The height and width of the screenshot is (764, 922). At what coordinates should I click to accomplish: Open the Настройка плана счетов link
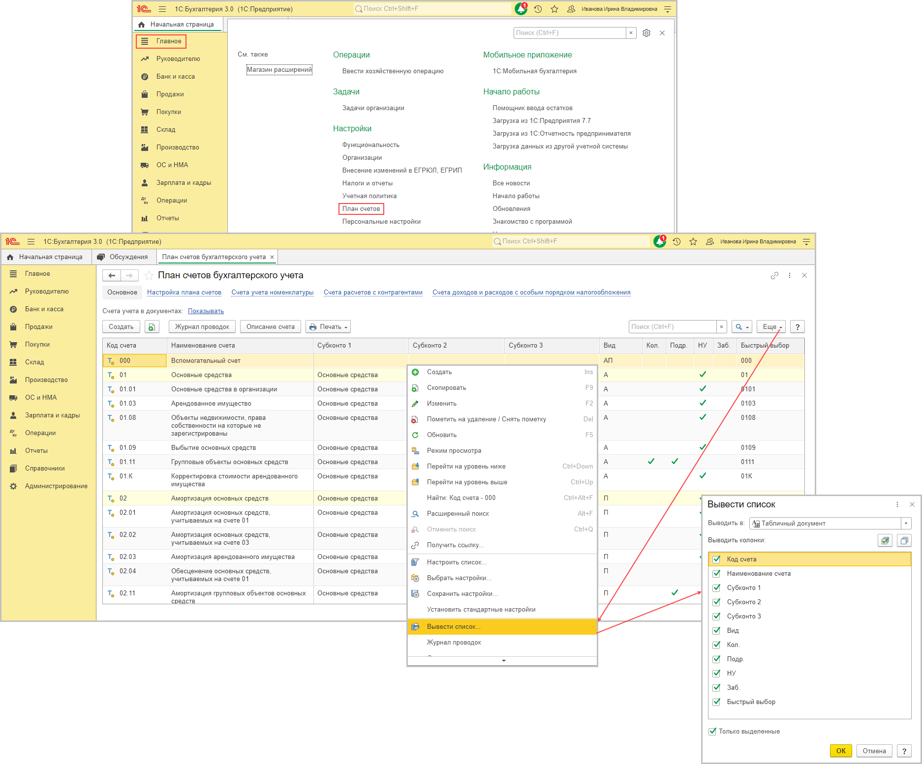184,293
